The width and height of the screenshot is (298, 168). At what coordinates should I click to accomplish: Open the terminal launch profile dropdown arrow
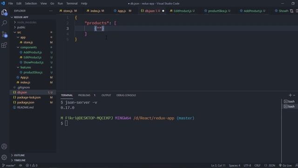[294, 95]
